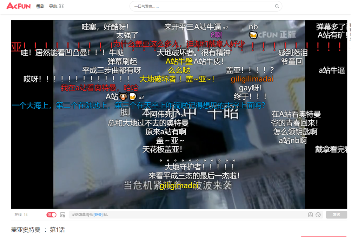
Task: Click the 发送 send button
Action: [x=337, y=215]
